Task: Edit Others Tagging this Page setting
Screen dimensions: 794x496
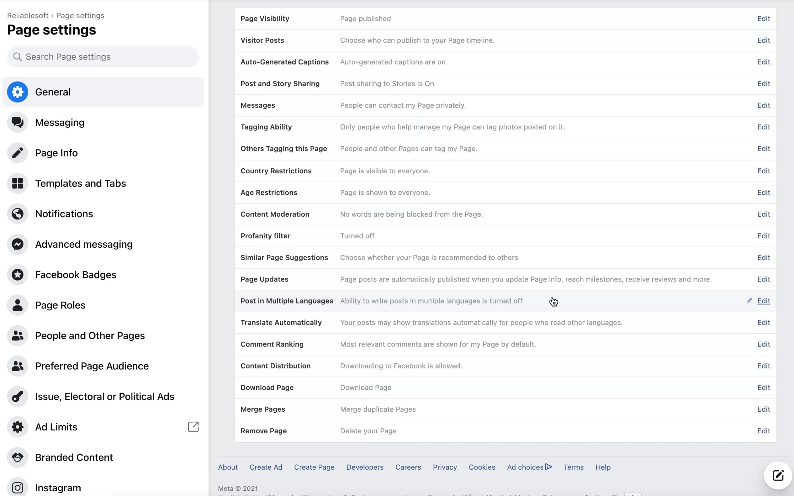Action: click(764, 148)
